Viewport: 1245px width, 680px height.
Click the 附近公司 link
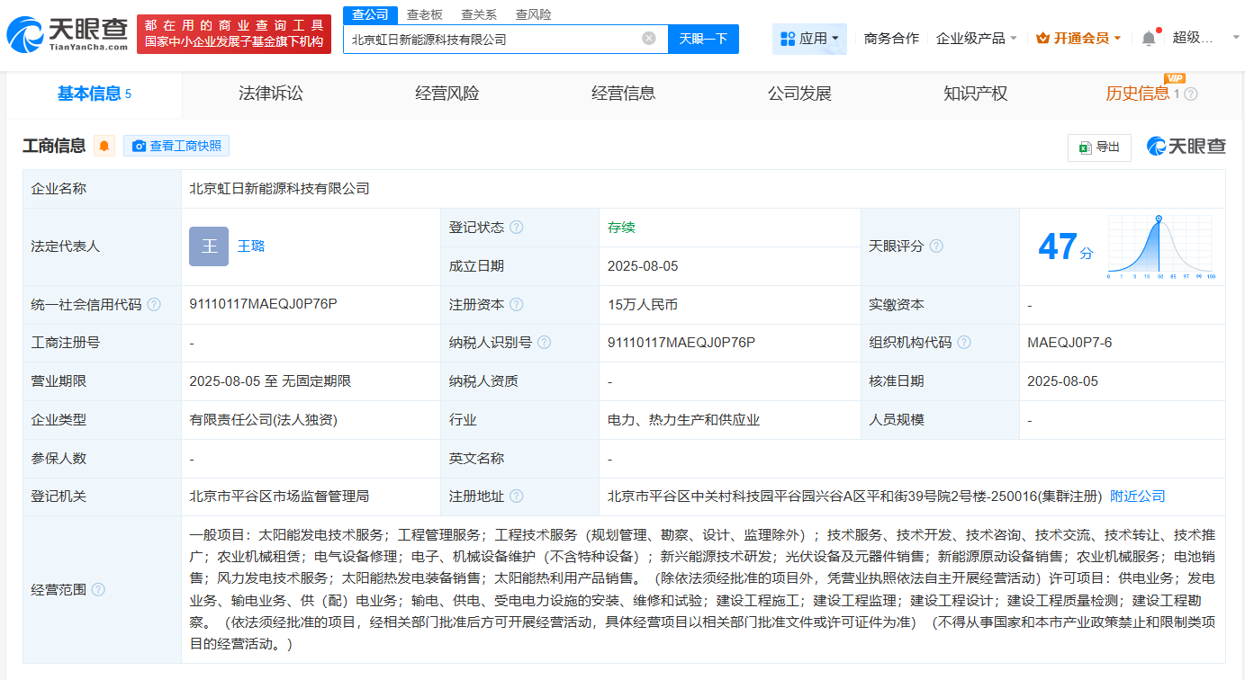pyautogui.click(x=1137, y=497)
